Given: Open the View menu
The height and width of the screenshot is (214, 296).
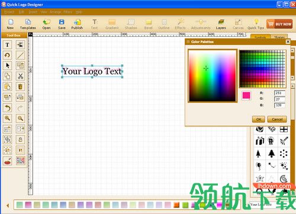Looking at the screenshot, I should 44,12.
